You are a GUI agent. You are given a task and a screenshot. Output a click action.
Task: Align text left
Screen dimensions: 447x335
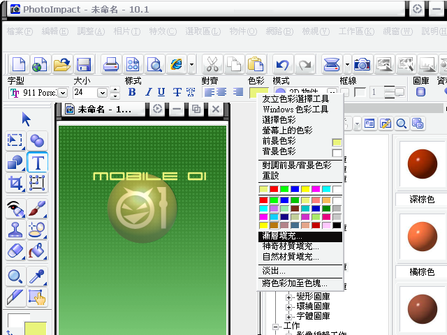[209, 92]
